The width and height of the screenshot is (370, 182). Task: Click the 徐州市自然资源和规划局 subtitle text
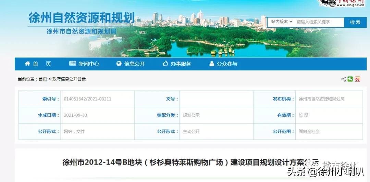click(x=82, y=31)
